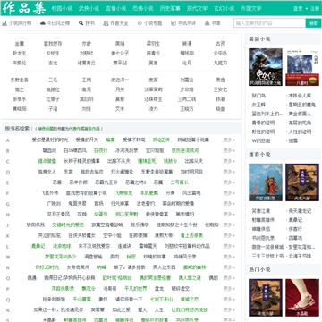The image size is (322, 322).
Task: Open the 水晶鞋 cover under 热门小说
Action: [302, 298]
